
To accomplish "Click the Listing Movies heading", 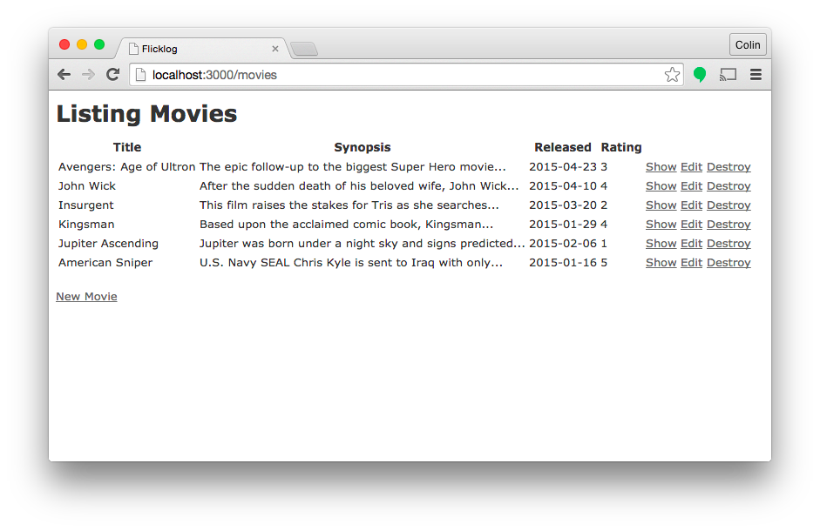I will (146, 114).
